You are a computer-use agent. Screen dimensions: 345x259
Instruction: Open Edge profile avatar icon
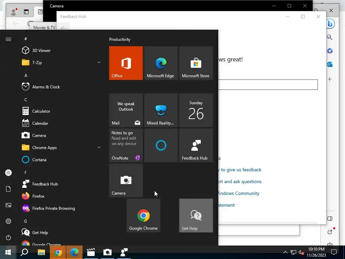pyautogui.click(x=14, y=12)
